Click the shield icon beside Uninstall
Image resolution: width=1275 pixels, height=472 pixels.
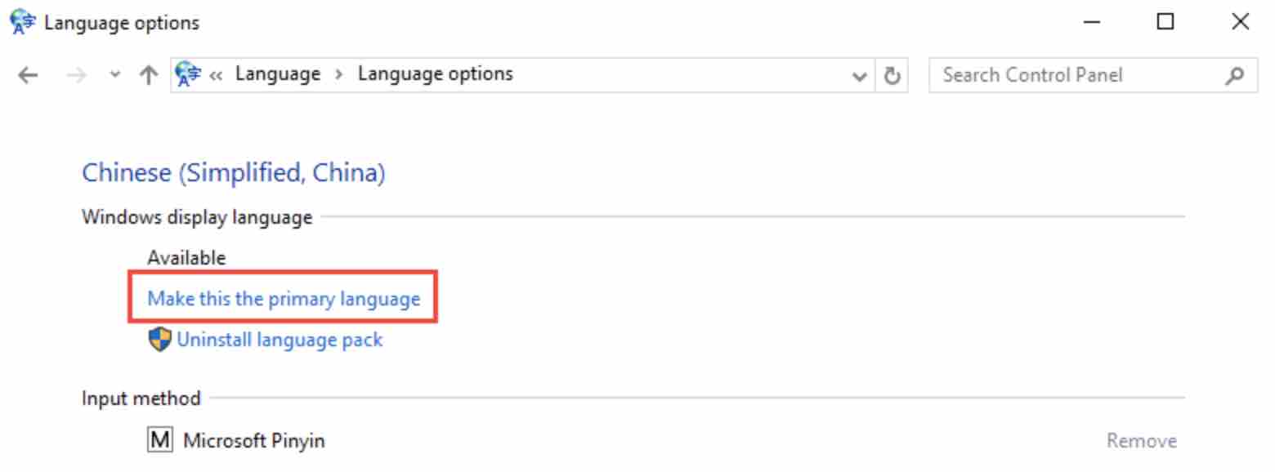(x=160, y=340)
